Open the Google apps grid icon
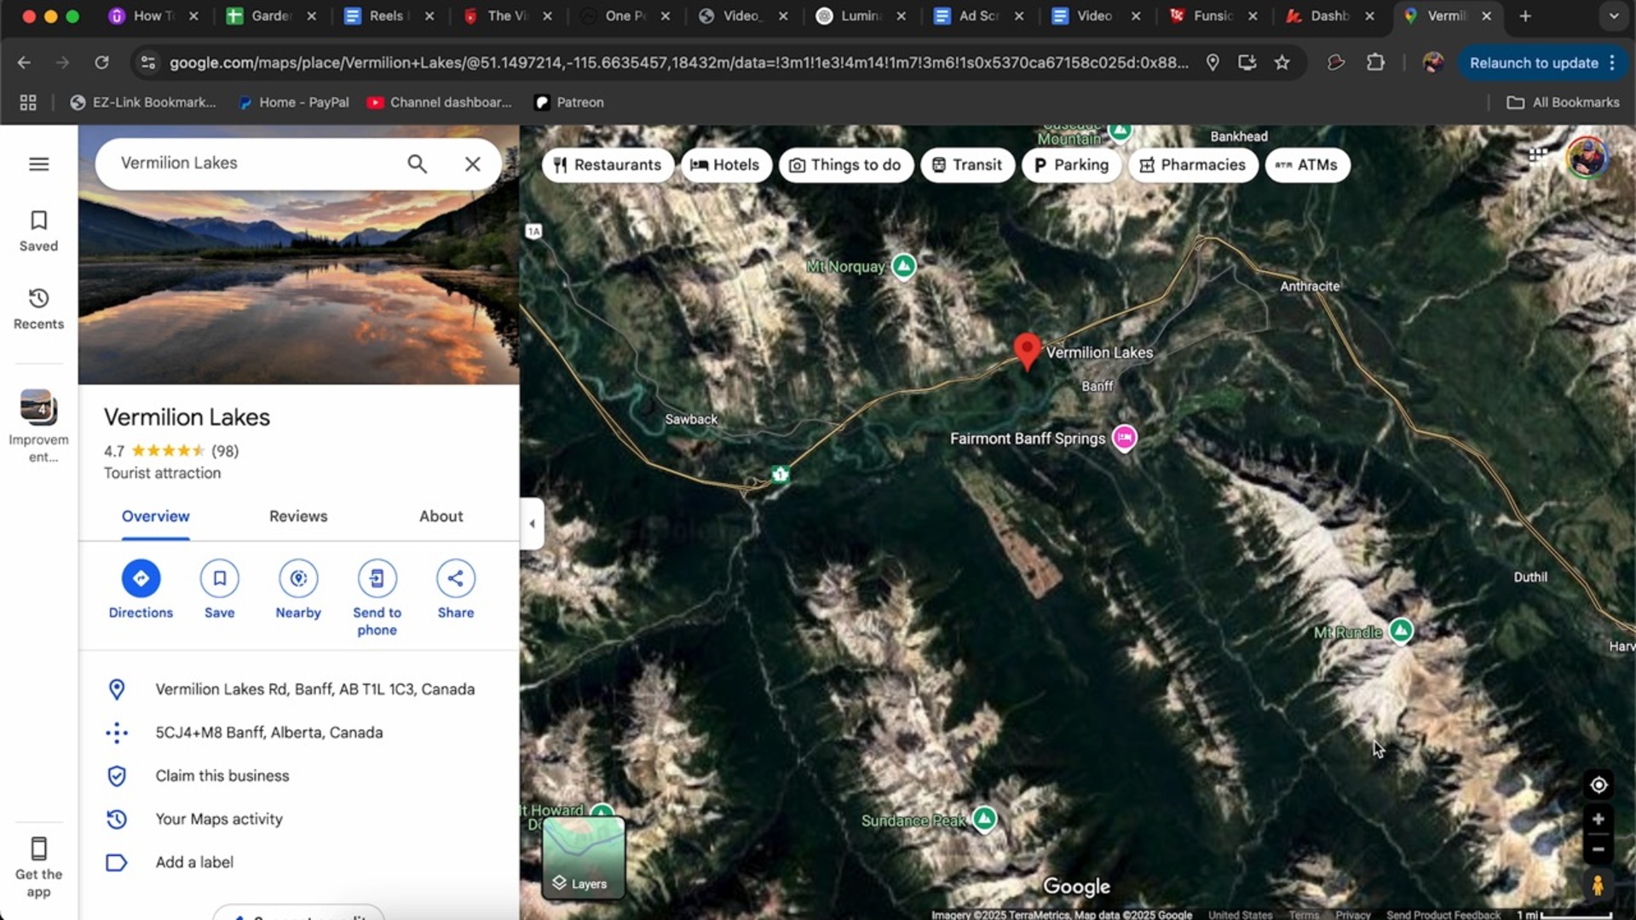The image size is (1636, 920). (1538, 155)
